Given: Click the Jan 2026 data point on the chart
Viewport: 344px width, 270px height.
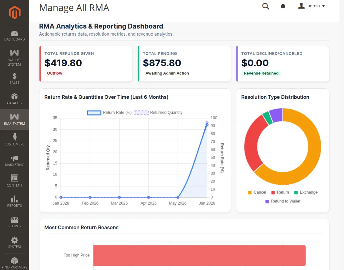Looking at the screenshot, I should 61,198.
